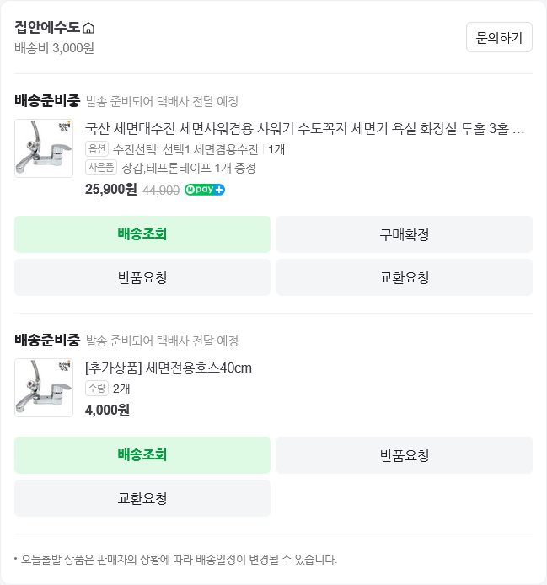Track delivery with 배송조회 for the faucet
The image size is (547, 585).
[142, 234]
